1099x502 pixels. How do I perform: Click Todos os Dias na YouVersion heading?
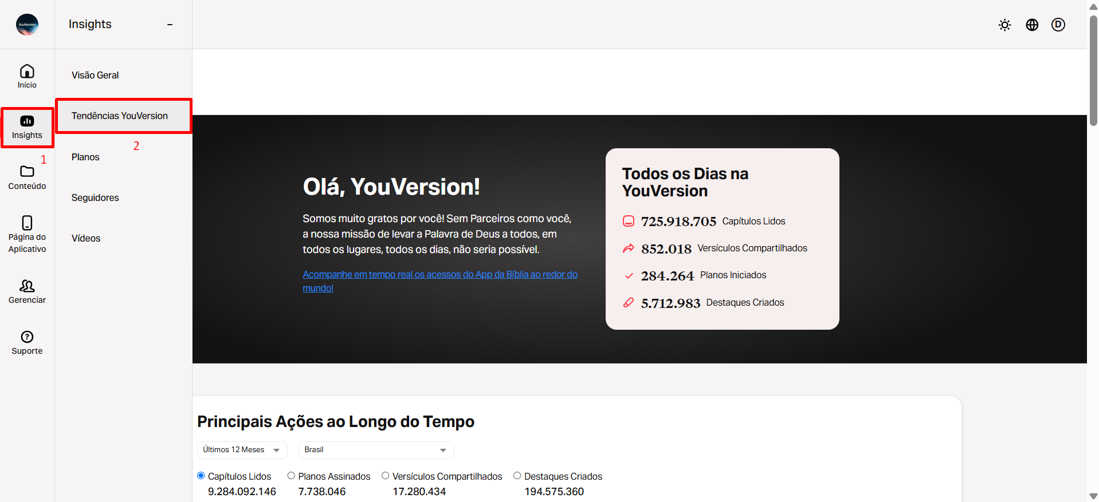(685, 182)
